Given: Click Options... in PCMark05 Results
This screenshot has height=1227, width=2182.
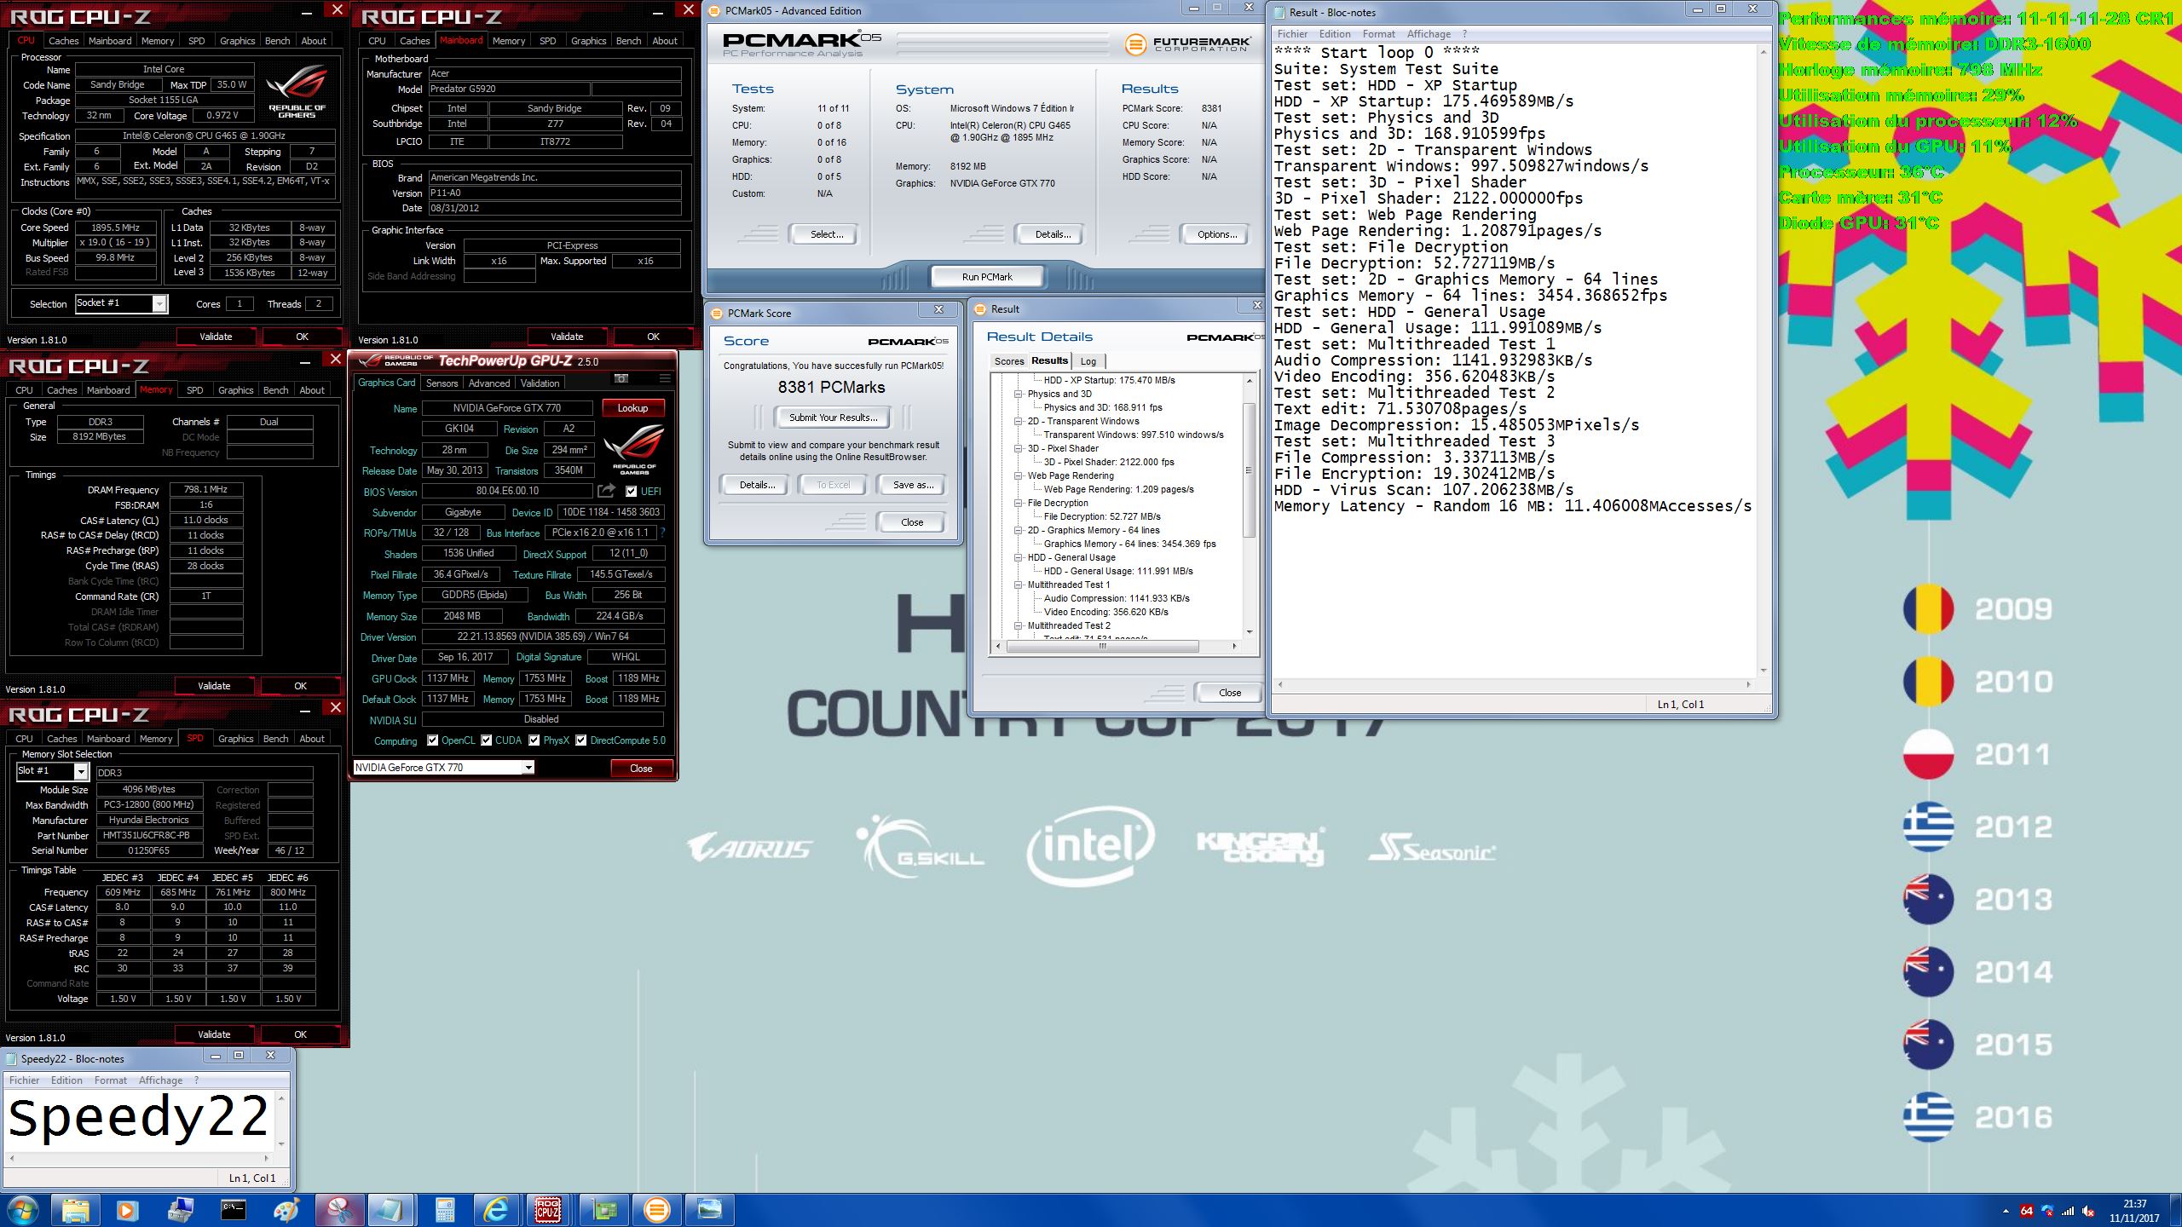Looking at the screenshot, I should pyautogui.click(x=1216, y=234).
